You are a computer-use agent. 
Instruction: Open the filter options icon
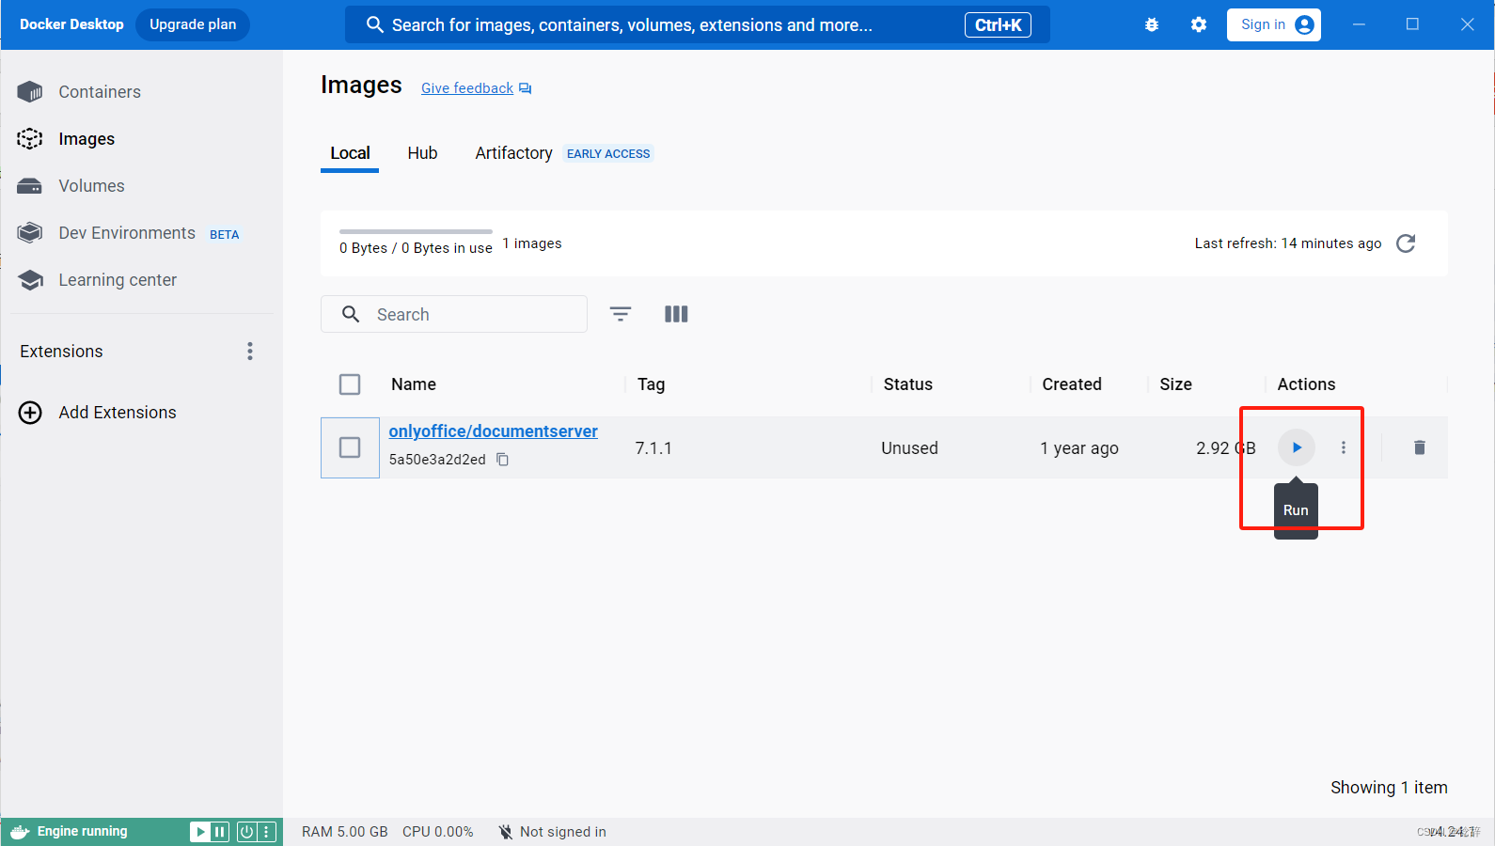coord(621,314)
